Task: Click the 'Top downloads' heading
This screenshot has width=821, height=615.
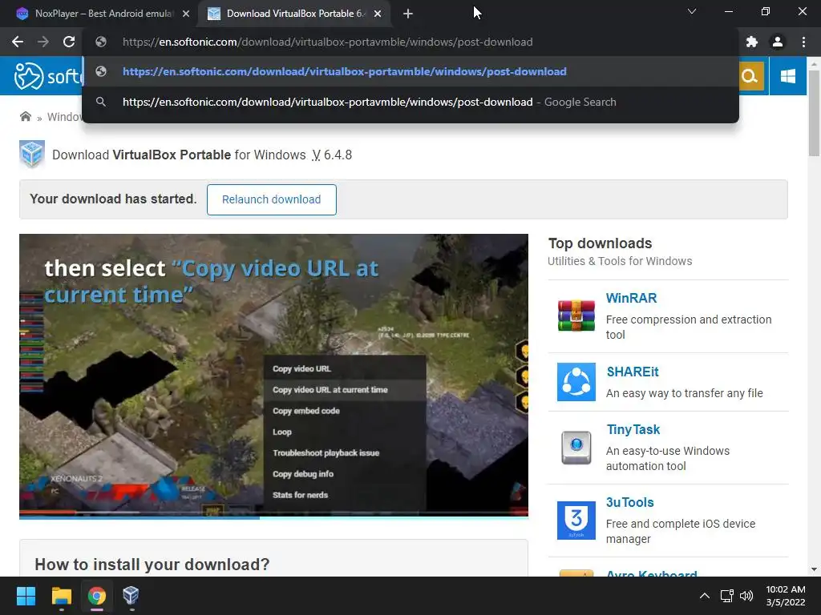Action: click(600, 243)
